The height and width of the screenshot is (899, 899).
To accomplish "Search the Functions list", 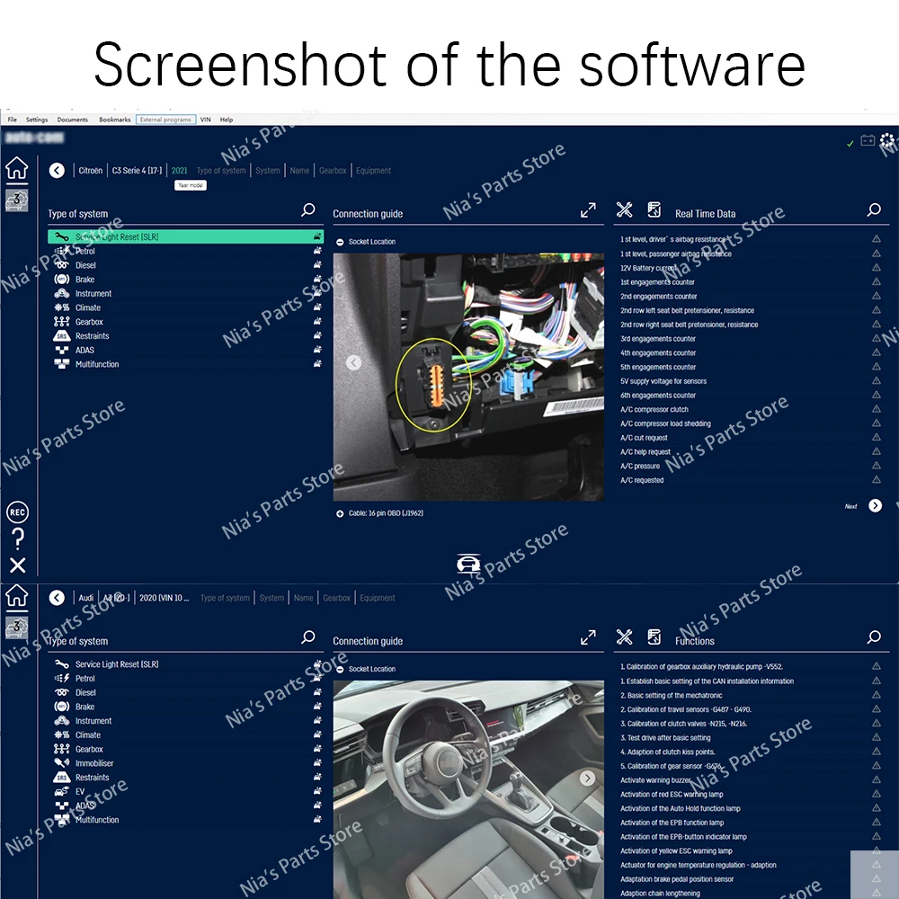I will [874, 637].
